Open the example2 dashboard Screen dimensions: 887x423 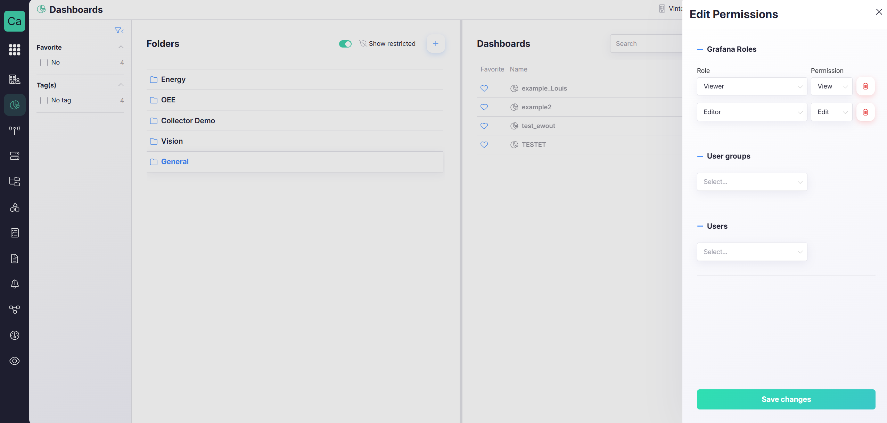[536, 107]
